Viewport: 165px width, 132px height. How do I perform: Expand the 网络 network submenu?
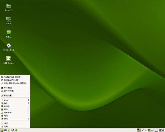tap(15, 116)
